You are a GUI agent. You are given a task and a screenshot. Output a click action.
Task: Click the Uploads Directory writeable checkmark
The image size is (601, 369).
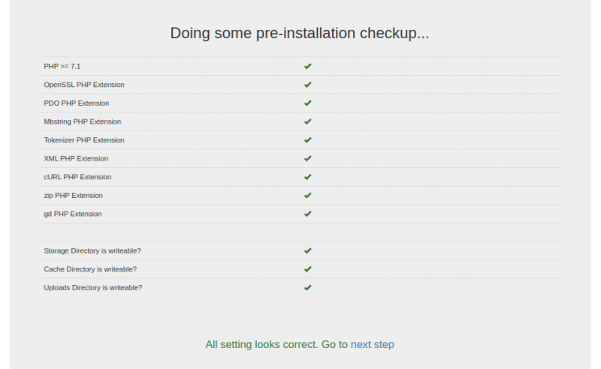click(x=308, y=287)
